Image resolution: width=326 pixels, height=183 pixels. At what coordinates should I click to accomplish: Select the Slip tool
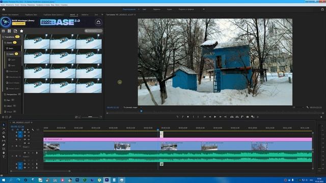[4, 141]
